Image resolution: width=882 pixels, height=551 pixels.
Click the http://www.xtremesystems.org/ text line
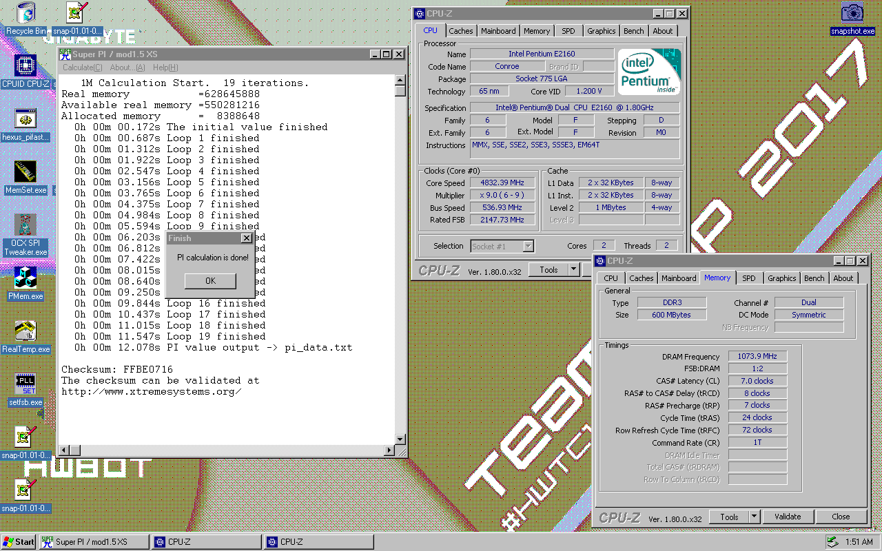click(x=152, y=392)
